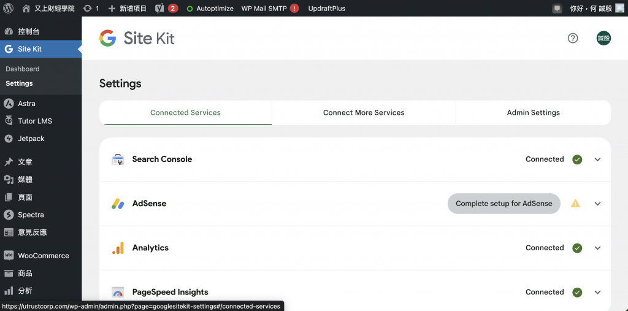Expand the Analytics row chevron
This screenshot has height=311, width=628.
tap(597, 248)
